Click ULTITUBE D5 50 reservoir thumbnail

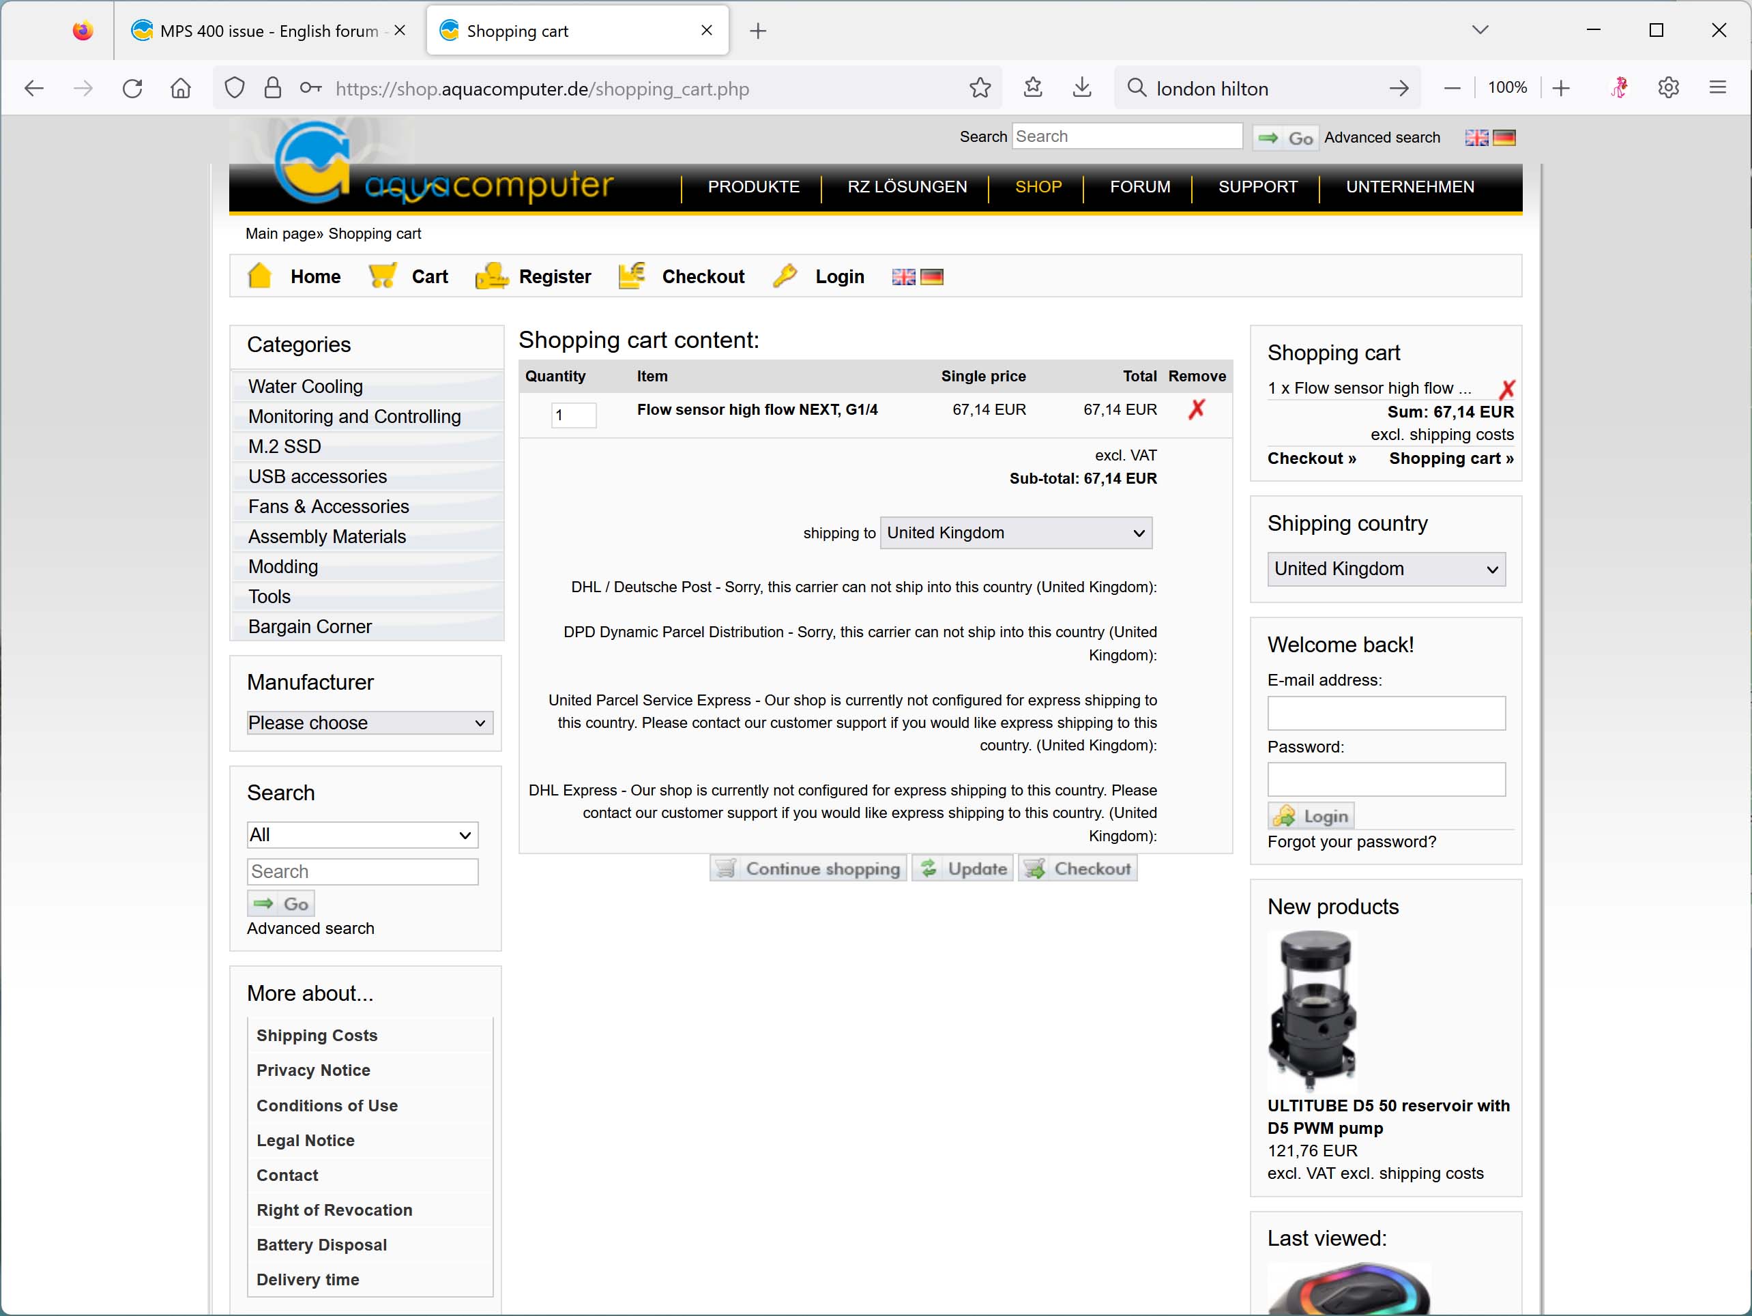[x=1312, y=1011]
